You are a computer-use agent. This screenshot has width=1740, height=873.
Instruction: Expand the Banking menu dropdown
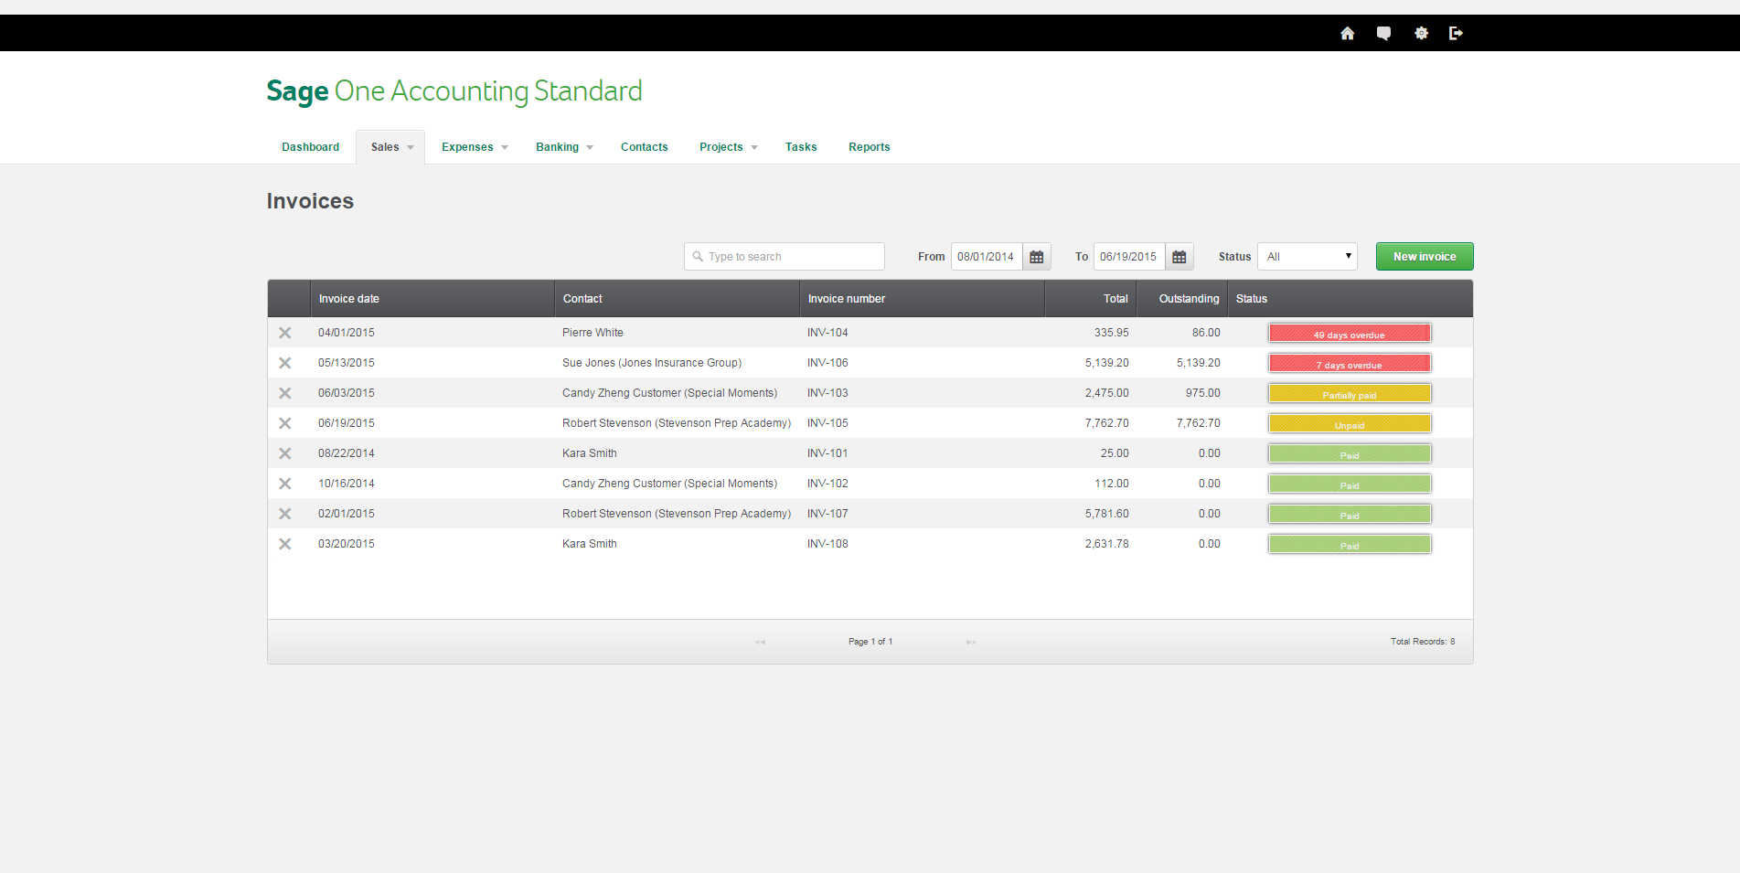pos(563,146)
